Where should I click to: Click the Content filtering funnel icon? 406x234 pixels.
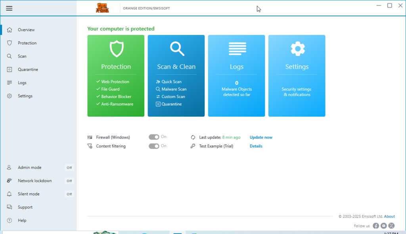tap(90, 146)
